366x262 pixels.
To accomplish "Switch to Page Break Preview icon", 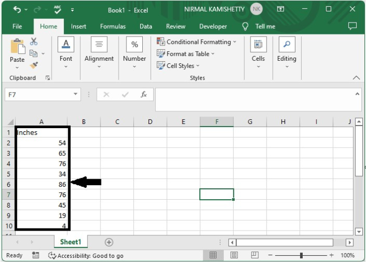I will tap(255, 255).
